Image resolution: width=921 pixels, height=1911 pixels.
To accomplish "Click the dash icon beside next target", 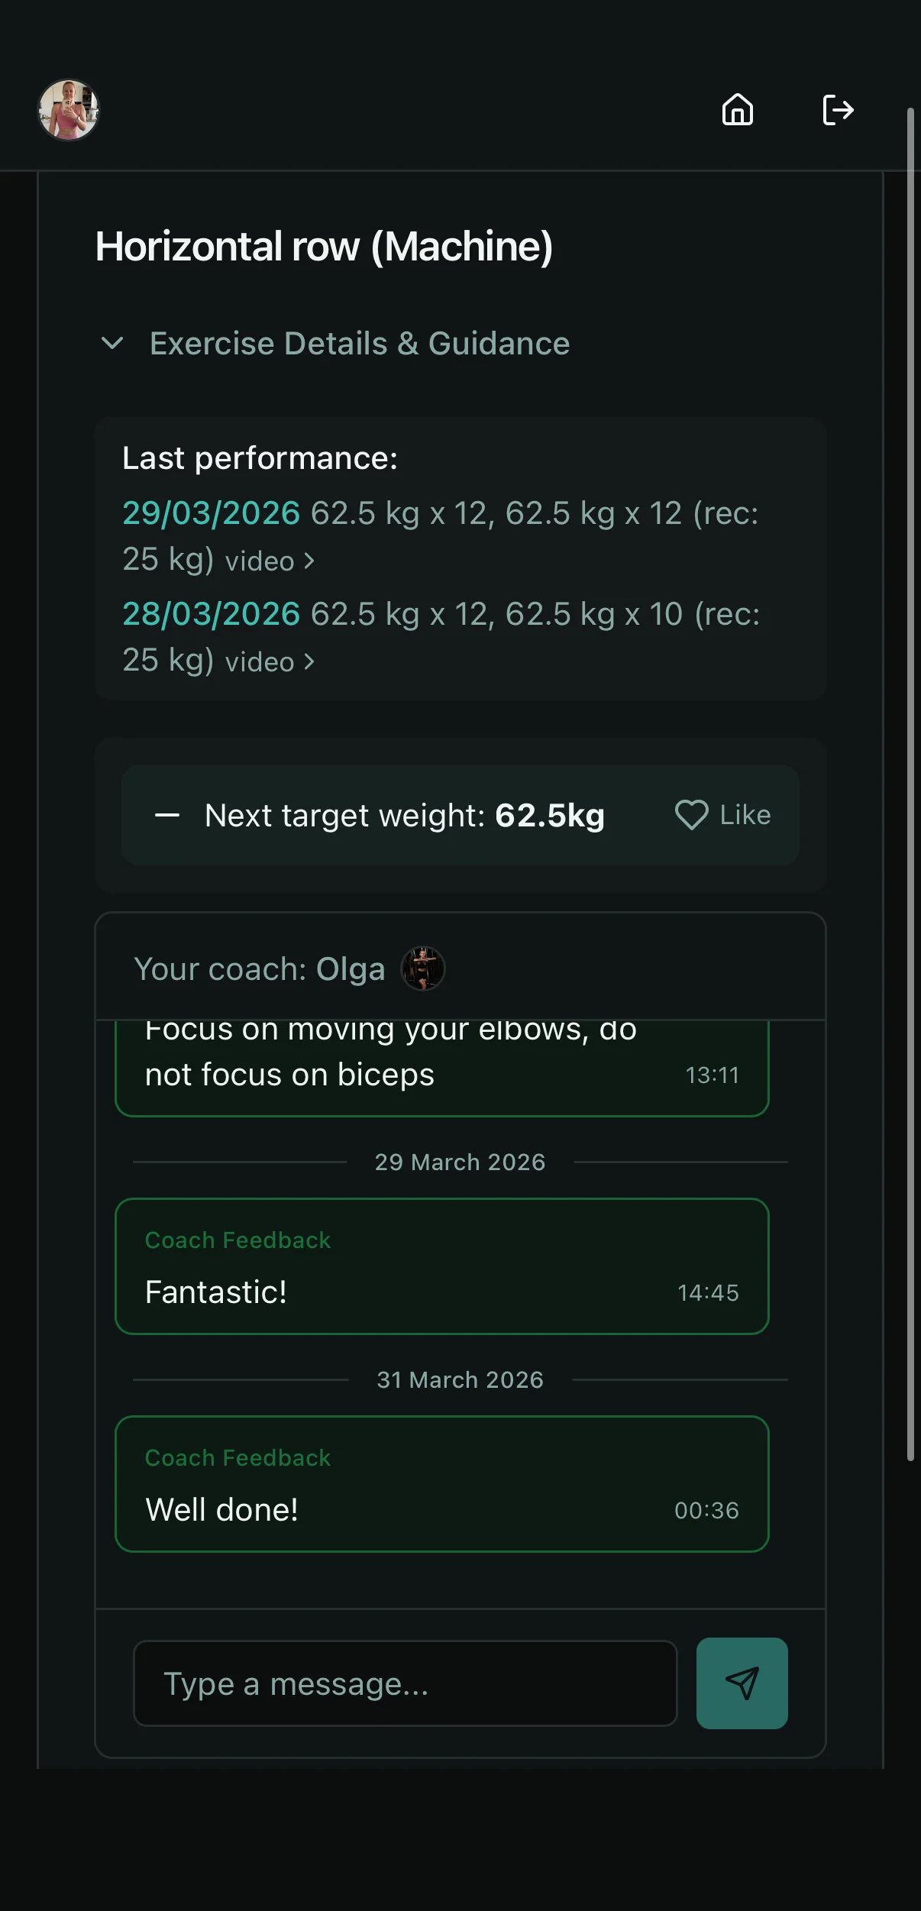I will click(167, 816).
